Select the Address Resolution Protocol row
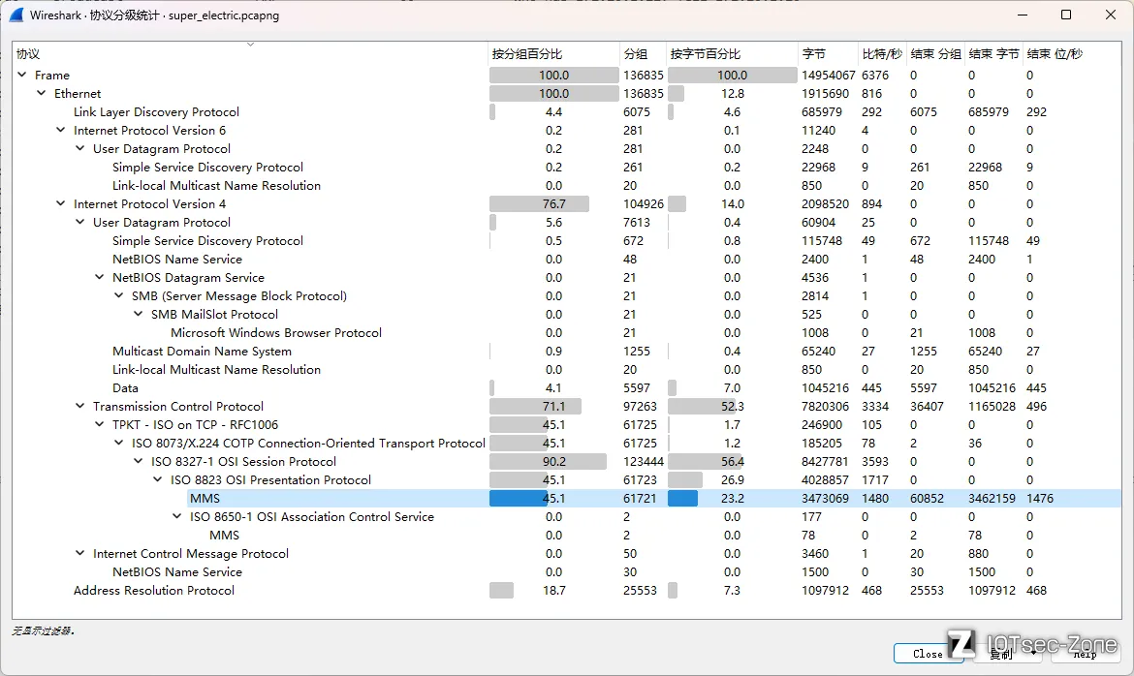The height and width of the screenshot is (676, 1134). (x=567, y=591)
